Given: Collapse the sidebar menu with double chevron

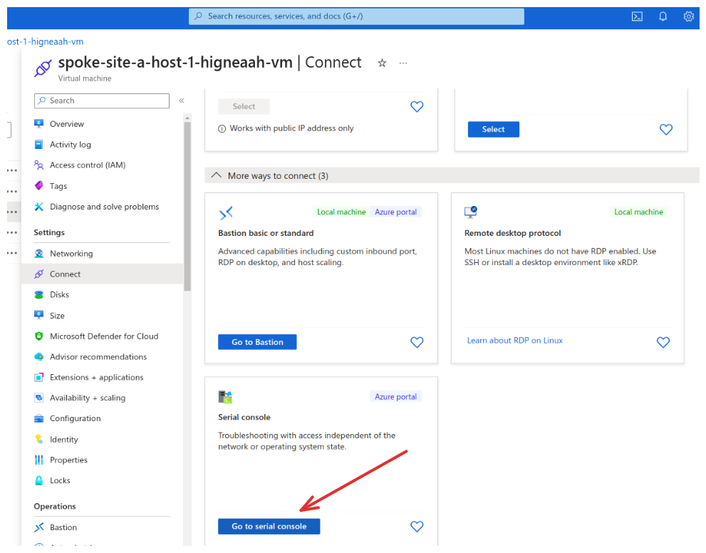Looking at the screenshot, I should (182, 100).
